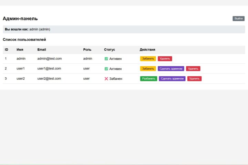
Task: Unban user2 with the Разбанить button
Action: click(x=148, y=79)
